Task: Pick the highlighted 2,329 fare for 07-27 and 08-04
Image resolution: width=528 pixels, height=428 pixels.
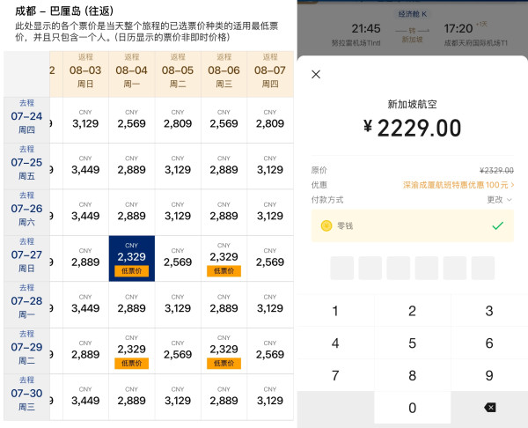Action: click(132, 259)
